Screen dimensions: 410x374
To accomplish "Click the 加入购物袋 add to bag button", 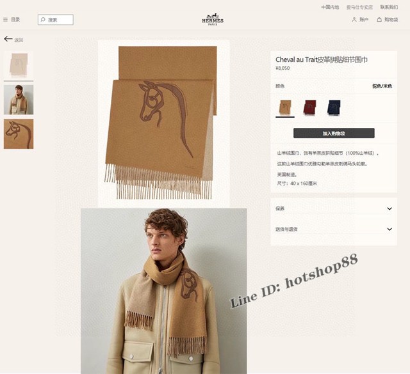I will (334, 133).
